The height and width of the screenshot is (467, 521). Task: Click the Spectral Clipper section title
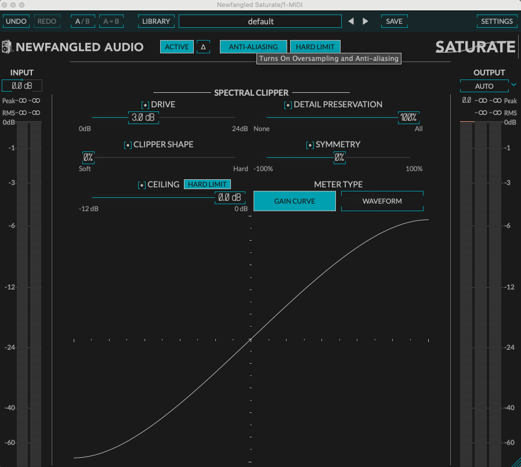(x=251, y=93)
